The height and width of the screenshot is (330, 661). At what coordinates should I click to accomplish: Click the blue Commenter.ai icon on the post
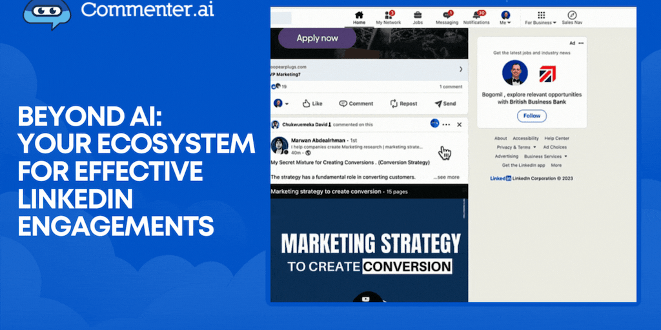click(434, 124)
